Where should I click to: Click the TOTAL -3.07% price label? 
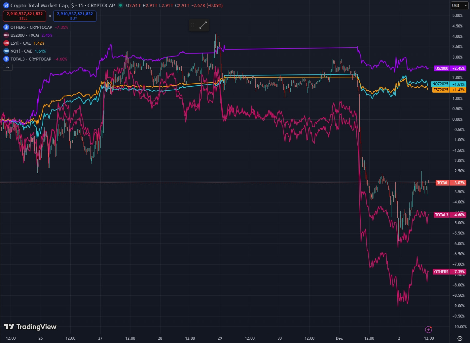[x=451, y=183]
